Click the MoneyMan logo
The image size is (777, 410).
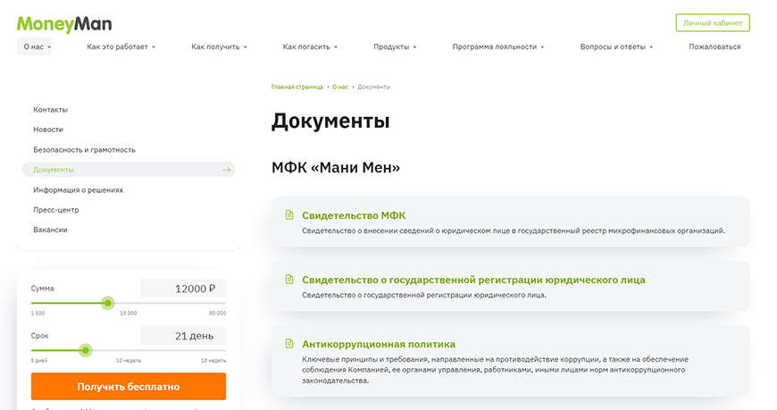point(64,22)
